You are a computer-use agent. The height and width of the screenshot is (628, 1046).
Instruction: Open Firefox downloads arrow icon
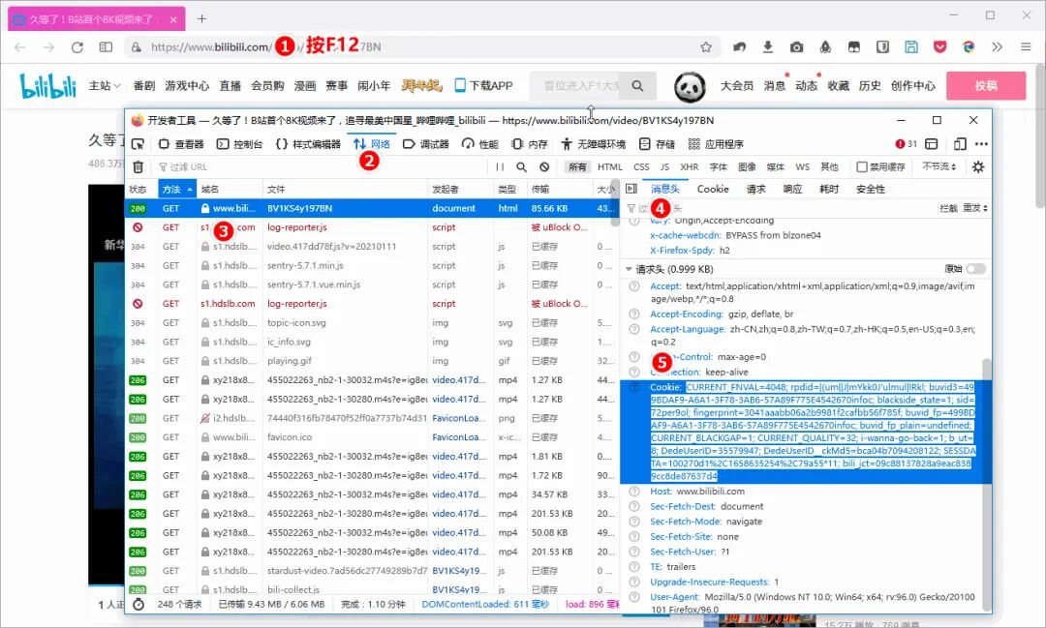768,46
